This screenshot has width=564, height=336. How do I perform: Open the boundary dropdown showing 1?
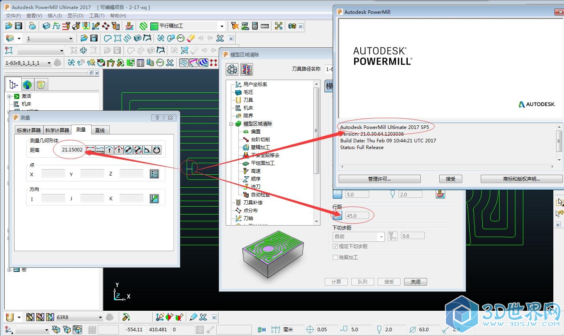71,38
